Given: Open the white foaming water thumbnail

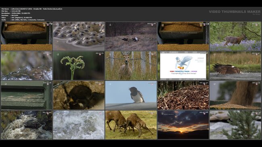Looking at the screenshot, I should pyautogui.click(x=79, y=125).
